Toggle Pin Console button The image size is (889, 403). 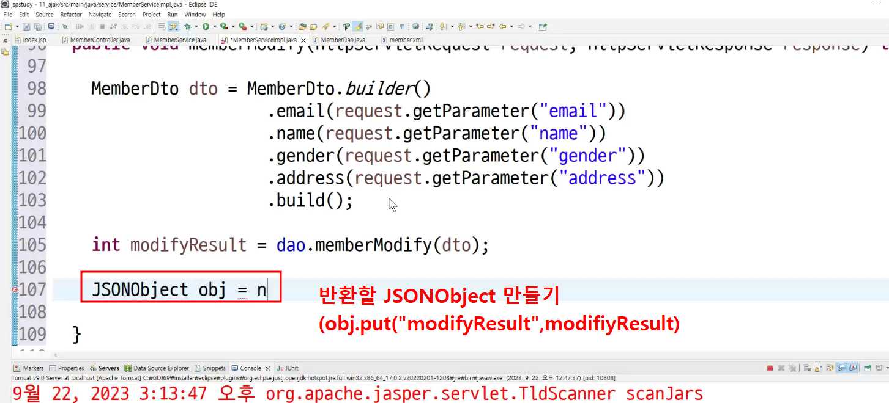[x=868, y=368]
